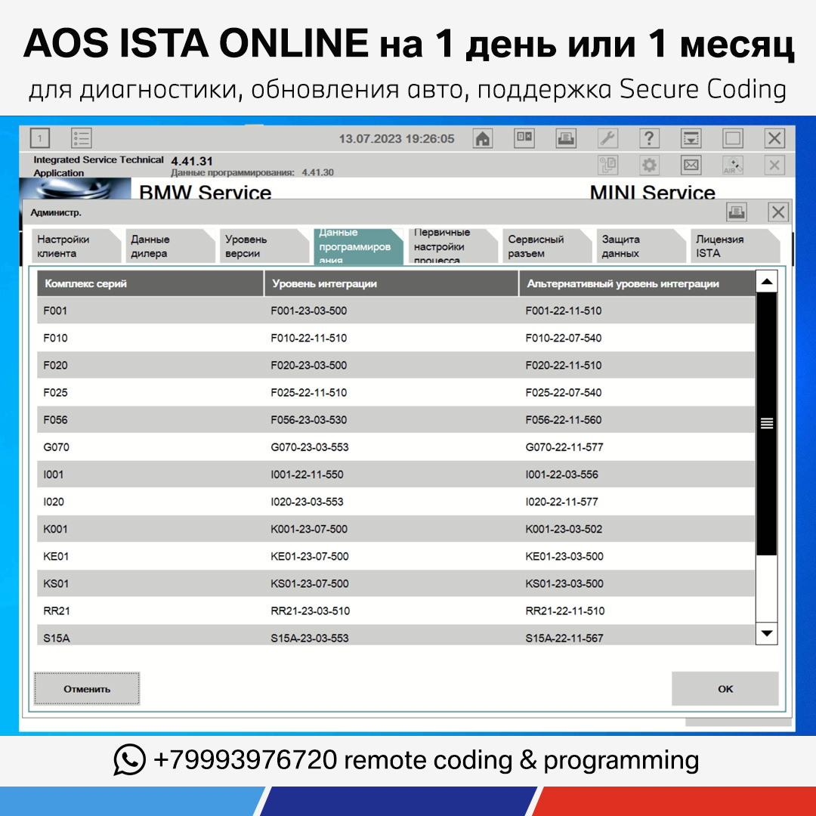Click alternative level I001-22-03-556
This screenshot has width=816, height=816.
562,474
